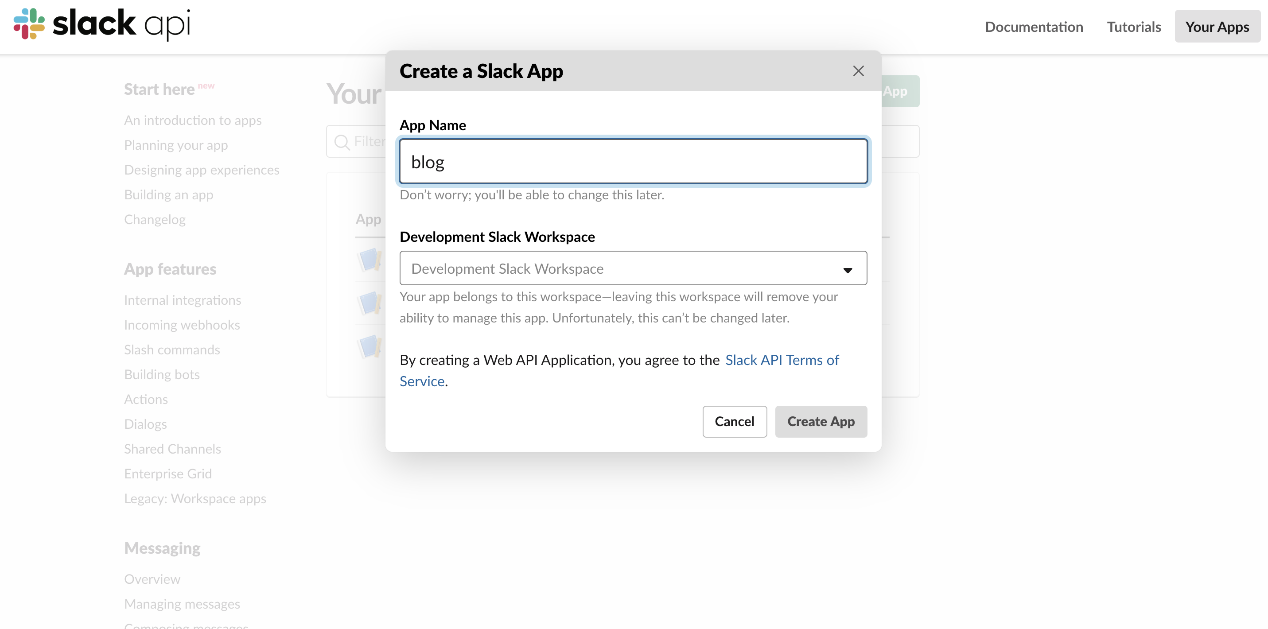
Task: Open 'Managing messages' under Messaging
Action: (x=182, y=603)
